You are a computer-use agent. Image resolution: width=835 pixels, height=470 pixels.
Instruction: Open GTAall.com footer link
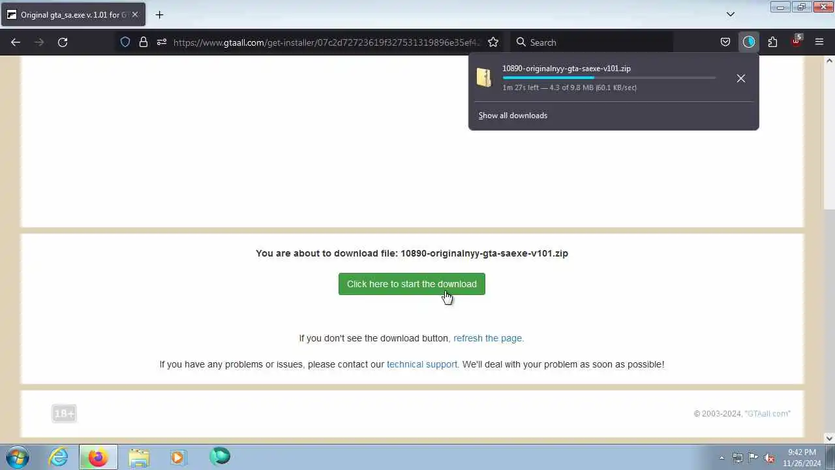[767, 414]
